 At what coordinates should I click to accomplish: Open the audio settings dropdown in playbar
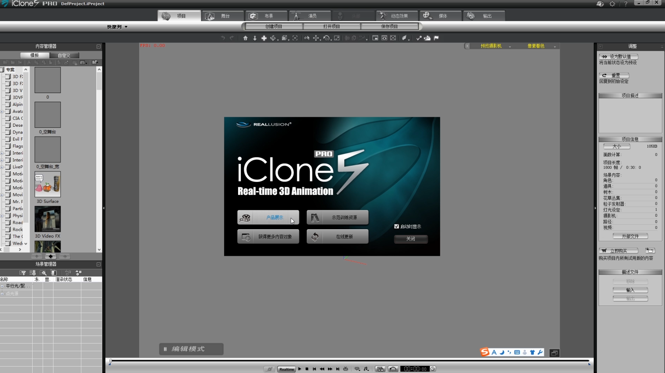[366, 369]
